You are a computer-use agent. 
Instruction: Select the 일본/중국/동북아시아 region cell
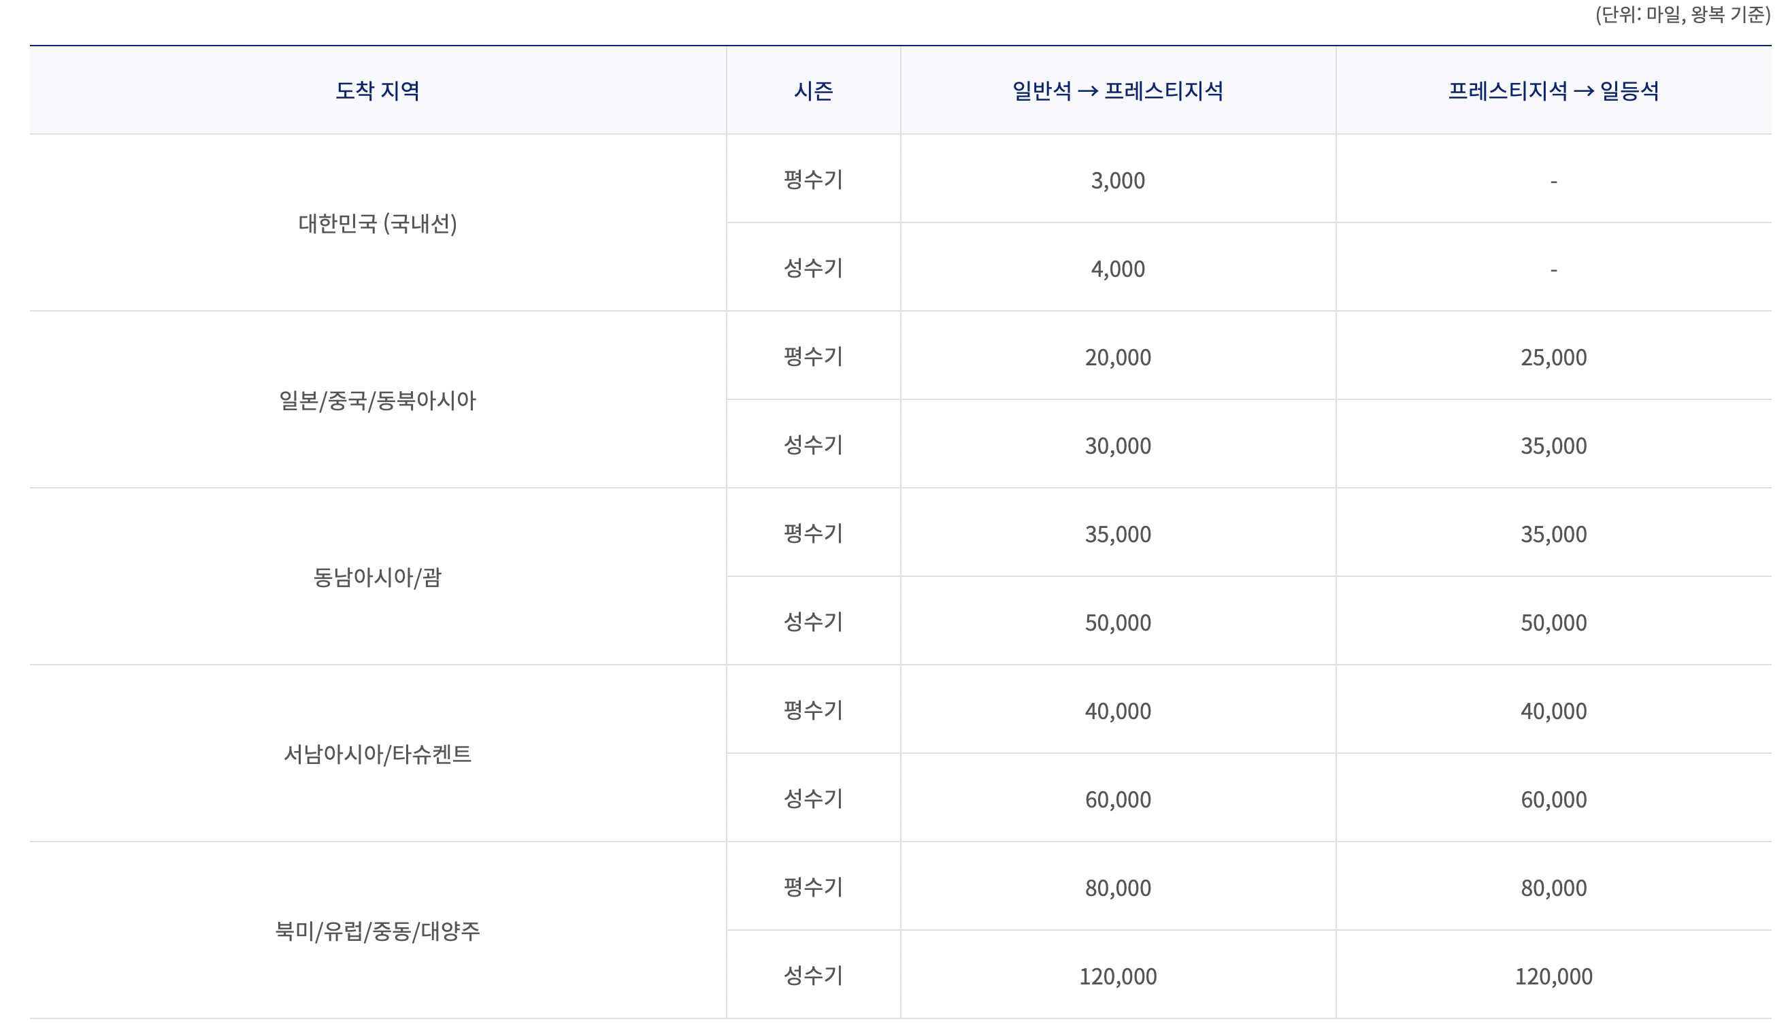pyautogui.click(x=377, y=401)
